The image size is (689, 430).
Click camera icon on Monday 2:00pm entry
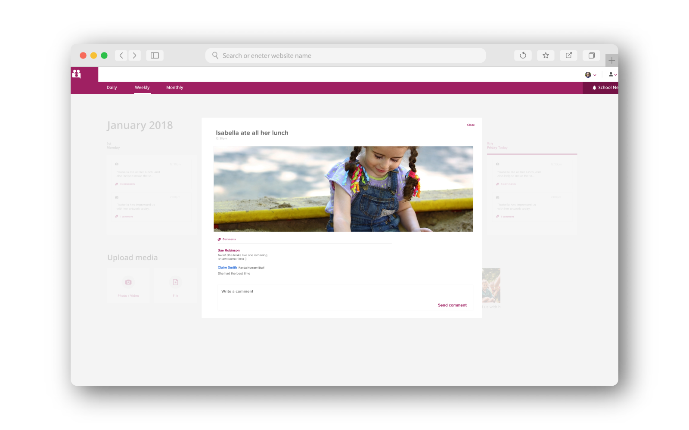[x=117, y=197]
